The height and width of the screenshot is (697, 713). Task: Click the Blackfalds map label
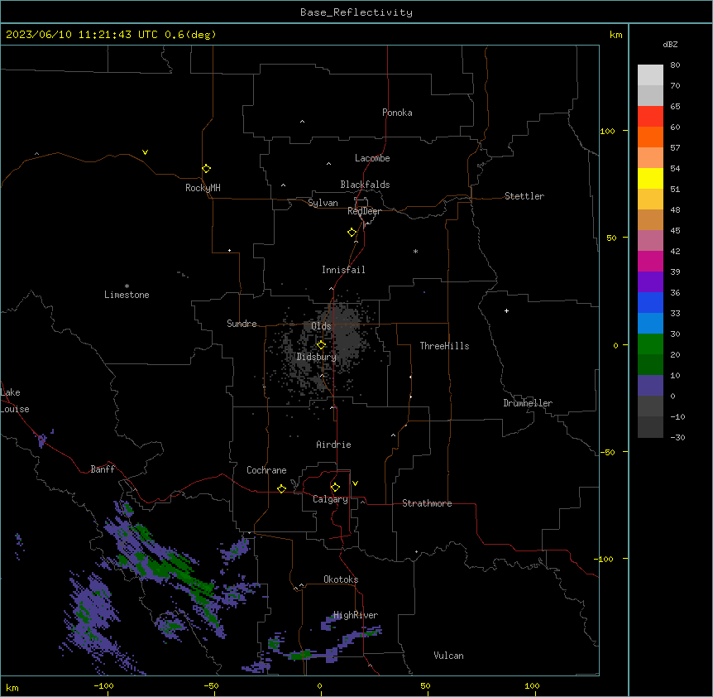click(x=365, y=185)
